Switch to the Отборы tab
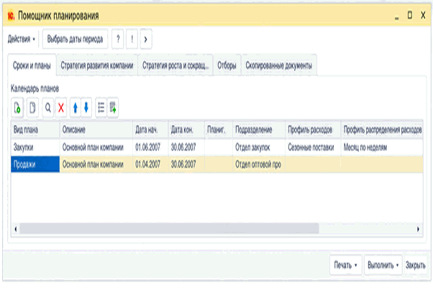The width and height of the screenshot is (433, 288). click(x=227, y=65)
